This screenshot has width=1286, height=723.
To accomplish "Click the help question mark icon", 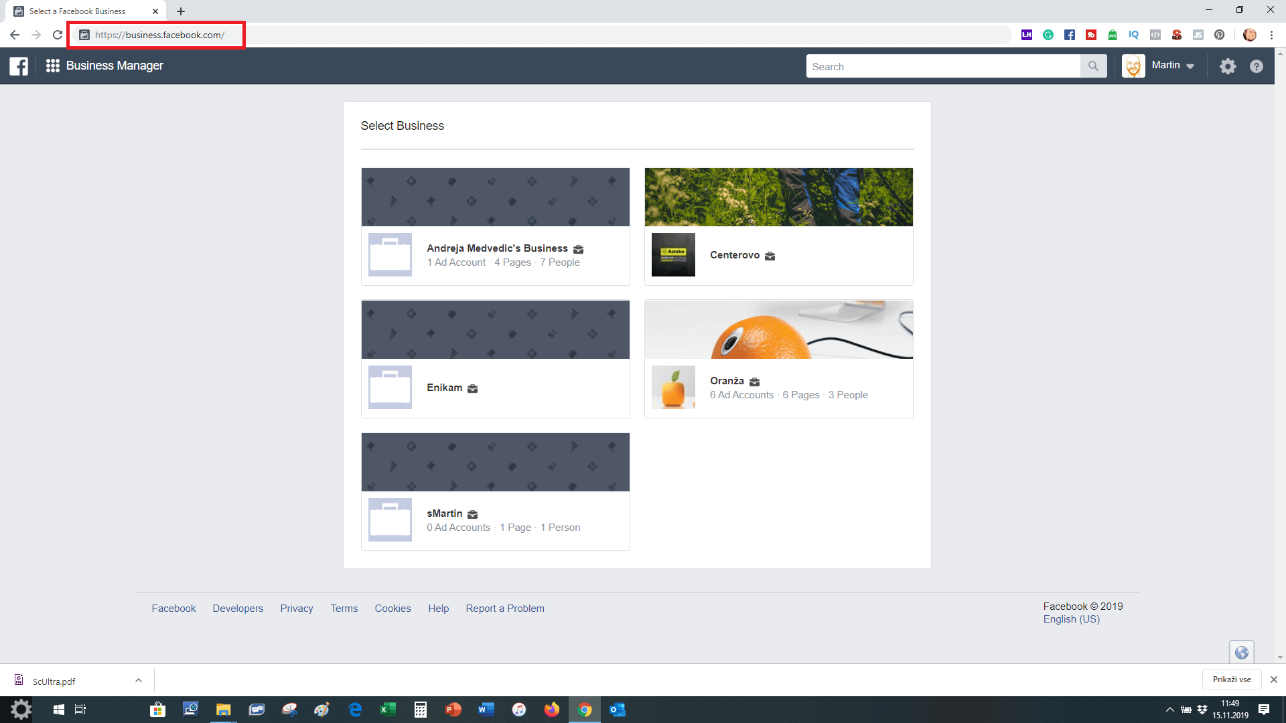I will click(x=1257, y=66).
